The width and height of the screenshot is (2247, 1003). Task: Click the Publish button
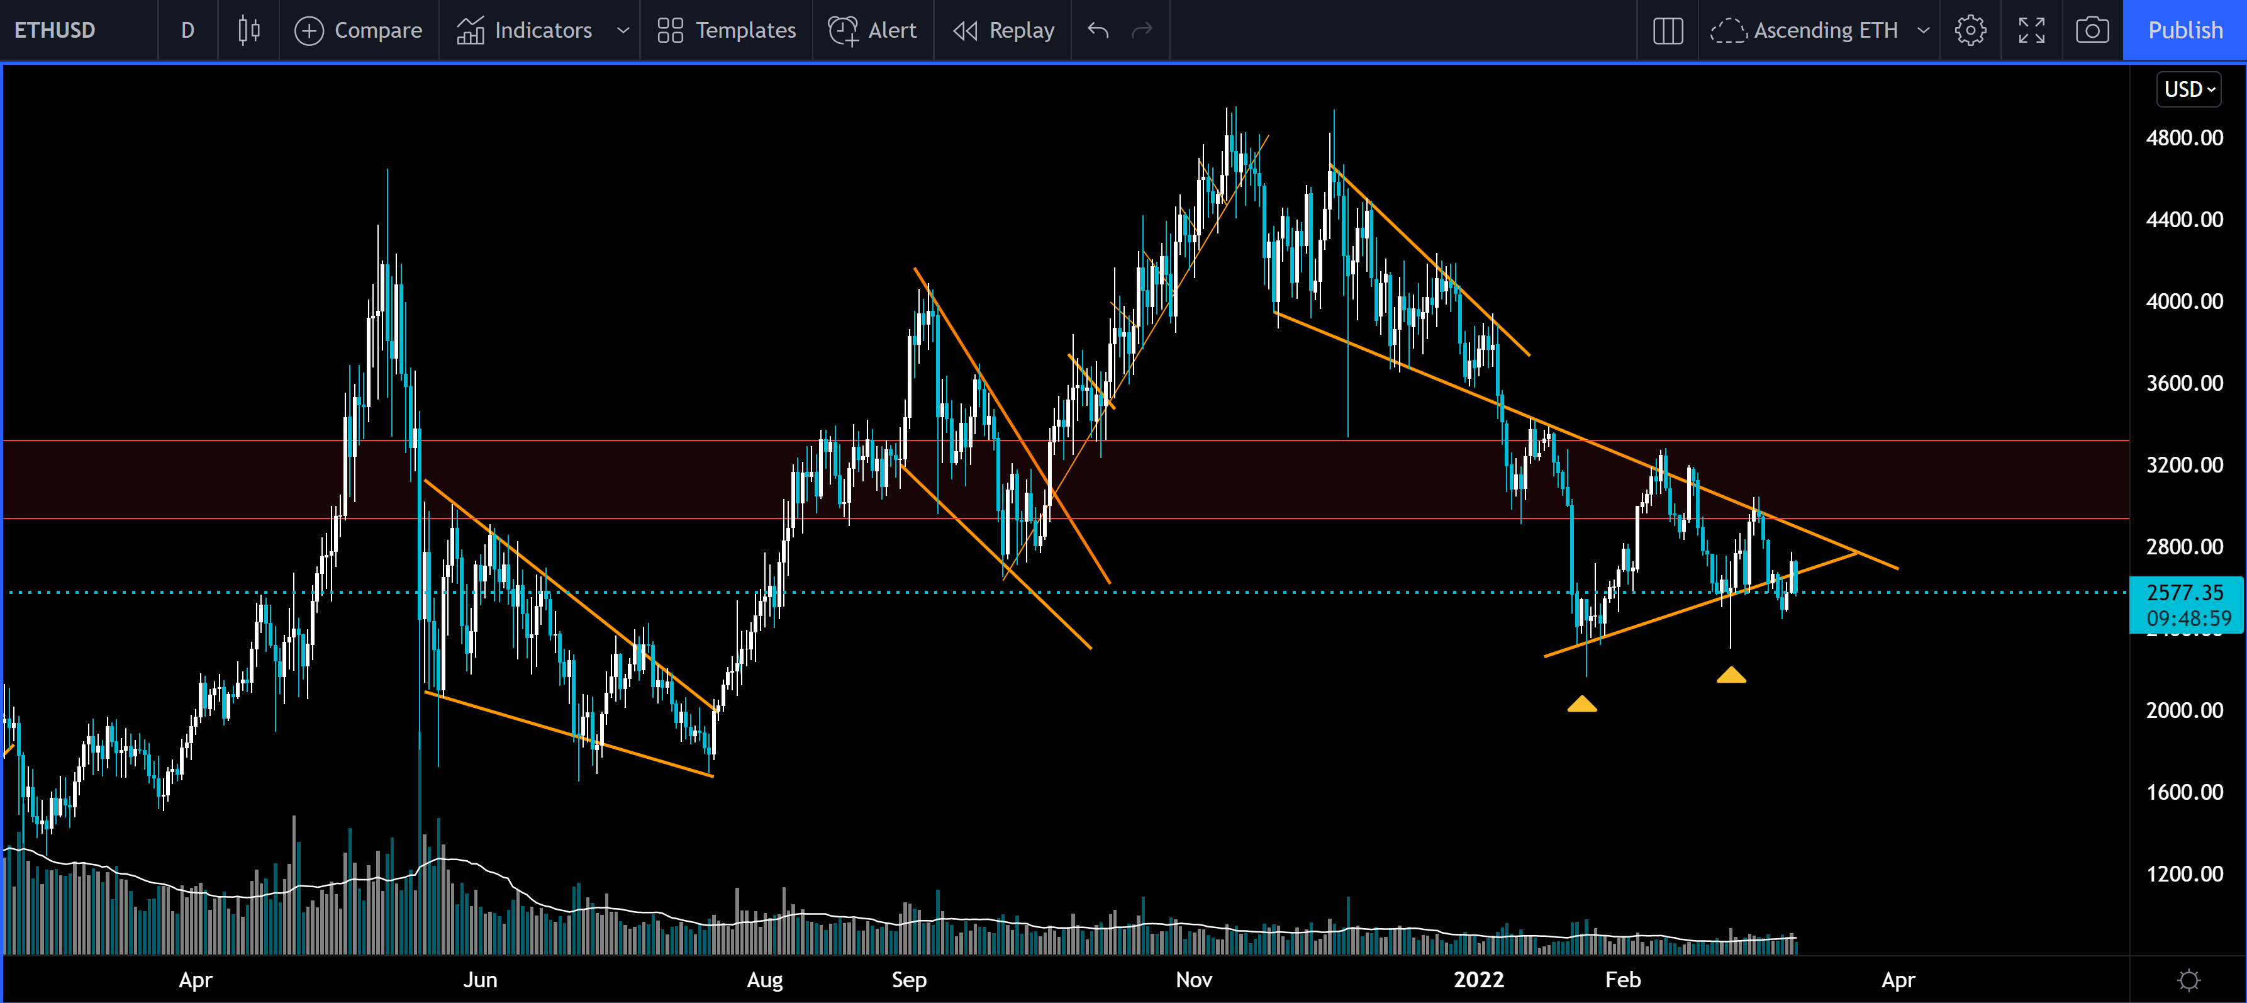2184,31
